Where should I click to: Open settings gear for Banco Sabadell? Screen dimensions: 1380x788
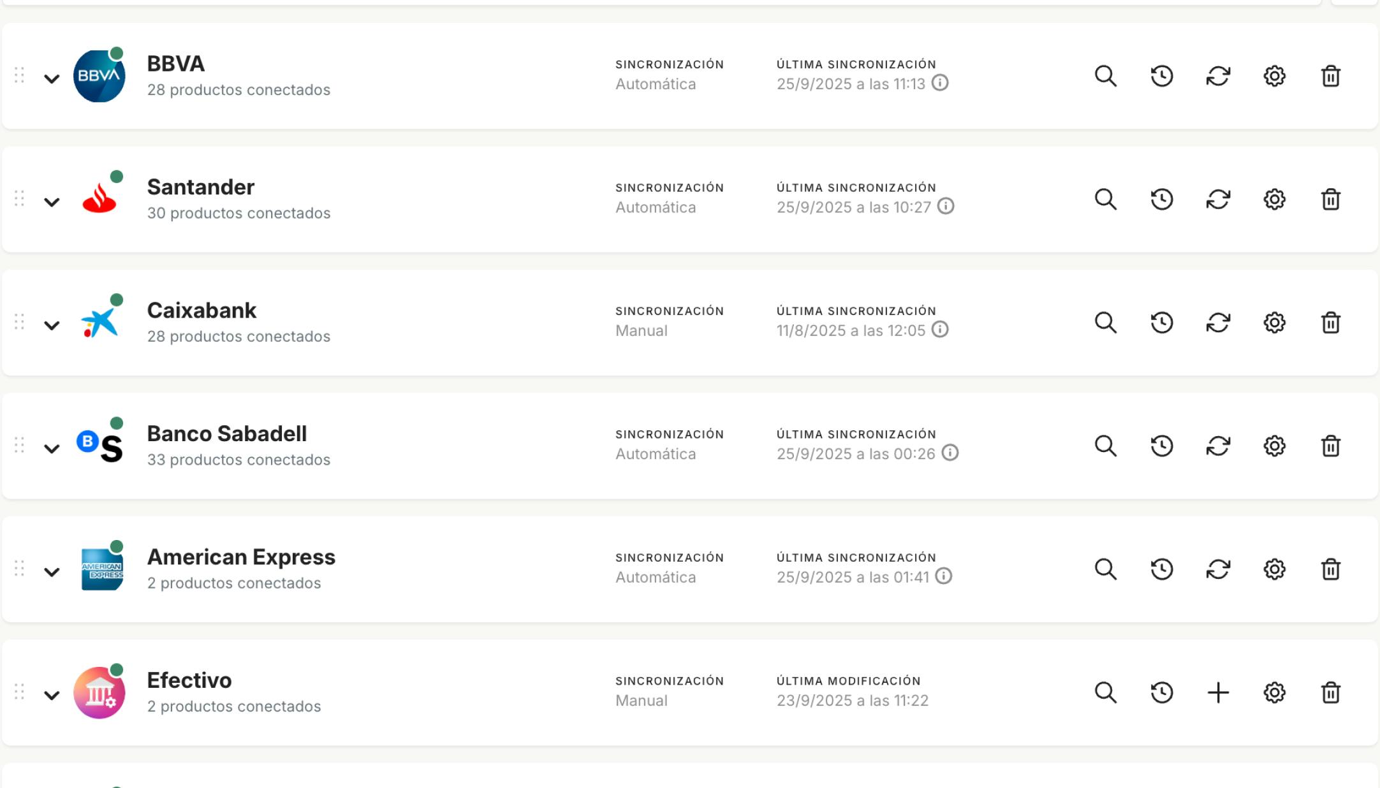1274,446
